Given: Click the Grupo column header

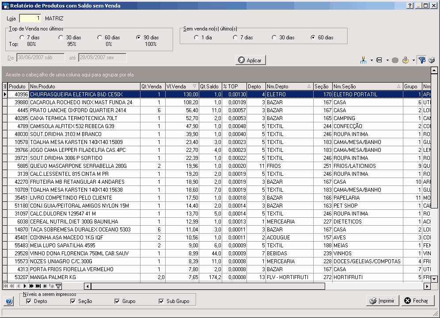Looking at the screenshot, I should (413, 87).
